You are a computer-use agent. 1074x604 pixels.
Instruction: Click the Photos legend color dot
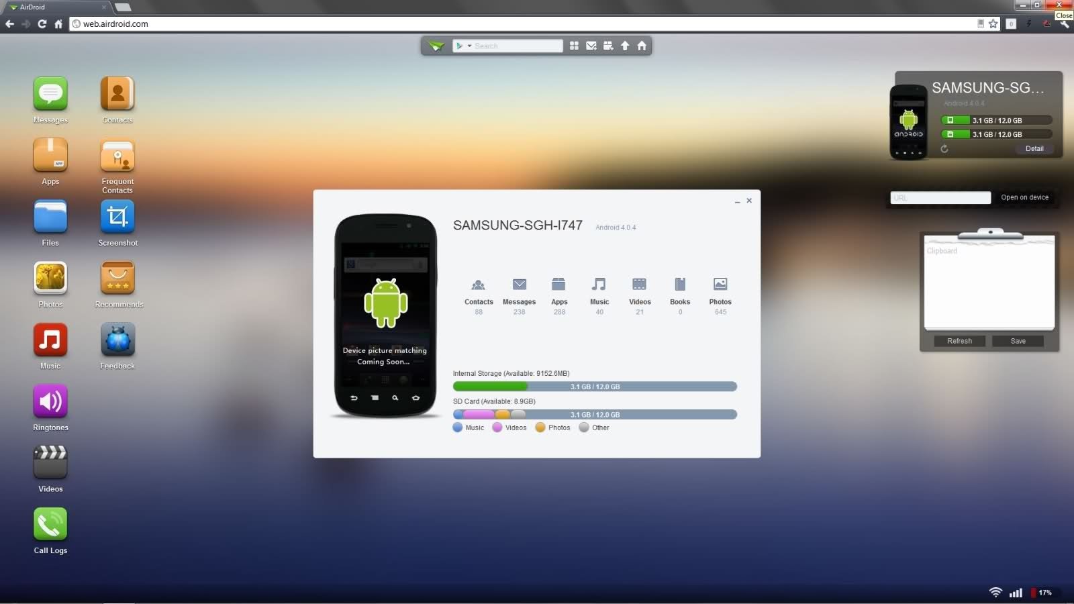540,427
